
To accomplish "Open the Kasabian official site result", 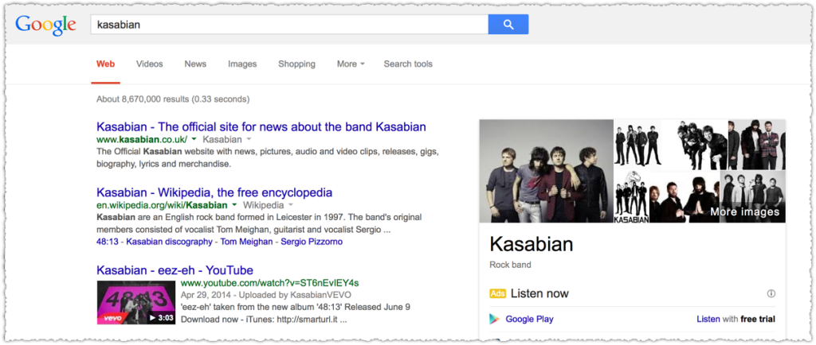I will pos(261,126).
